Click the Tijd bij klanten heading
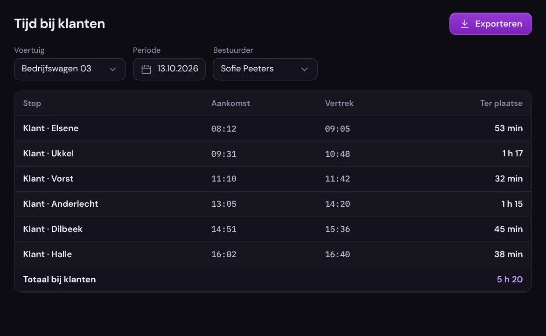The image size is (546, 336). pyautogui.click(x=60, y=24)
